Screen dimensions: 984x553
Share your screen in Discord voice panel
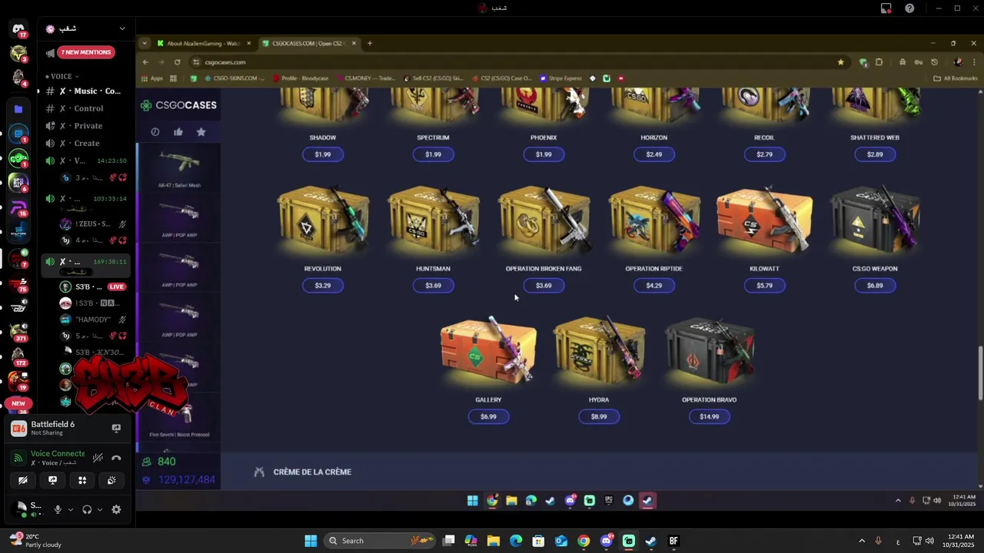52,480
